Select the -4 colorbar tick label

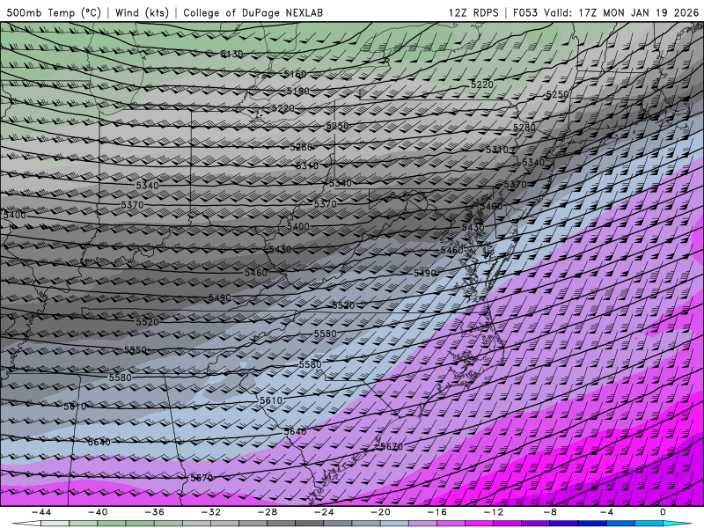coord(606,512)
